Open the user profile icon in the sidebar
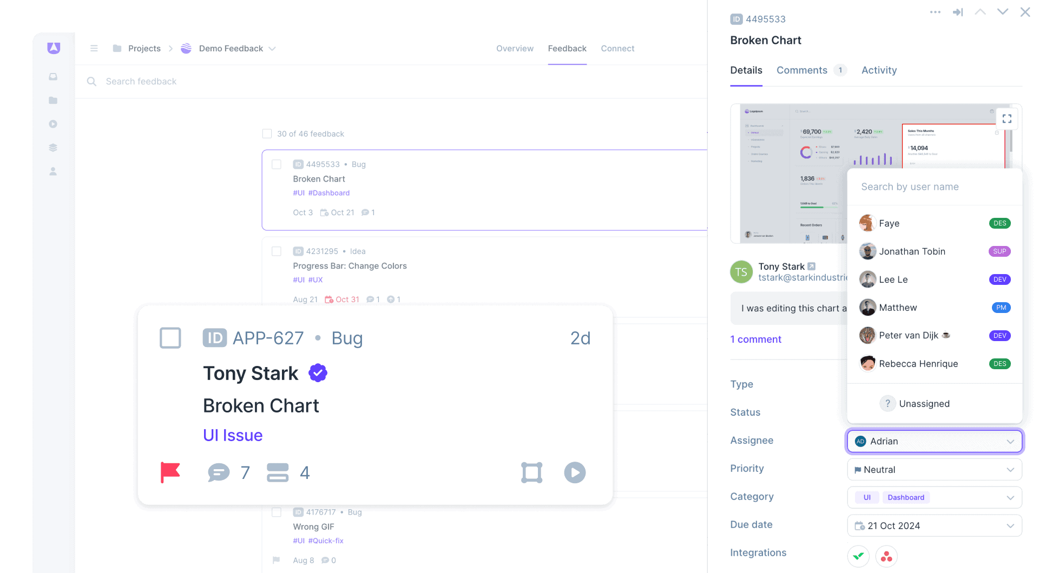The height and width of the screenshot is (573, 1039). click(52, 171)
